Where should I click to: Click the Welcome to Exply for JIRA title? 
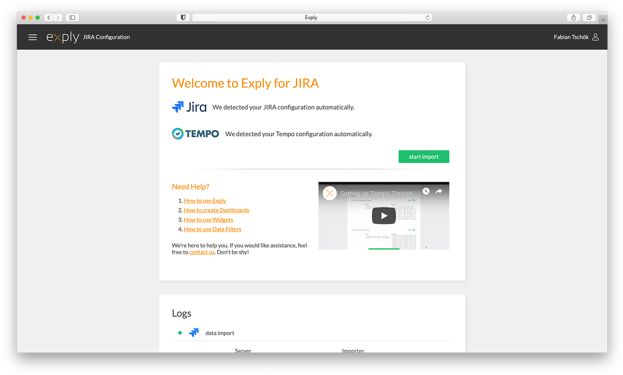pos(245,83)
